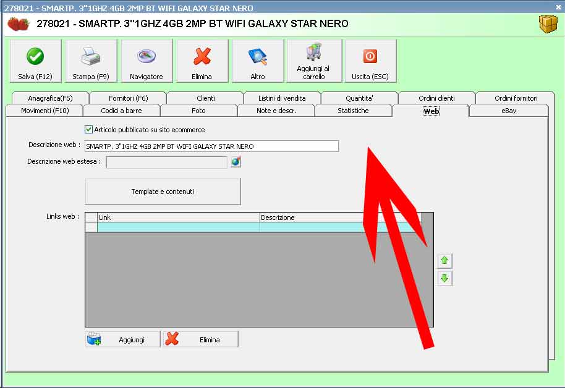Viewport: 565px width, 388px height.
Task: Click the Uscita (ESC) power button
Action: (x=370, y=61)
